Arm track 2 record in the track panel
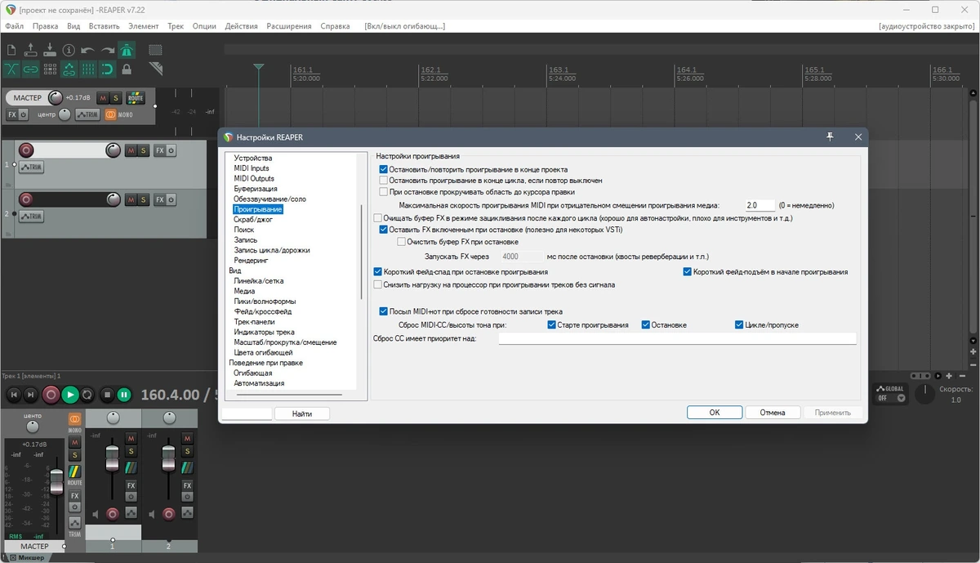This screenshot has width=980, height=563. coord(26,199)
